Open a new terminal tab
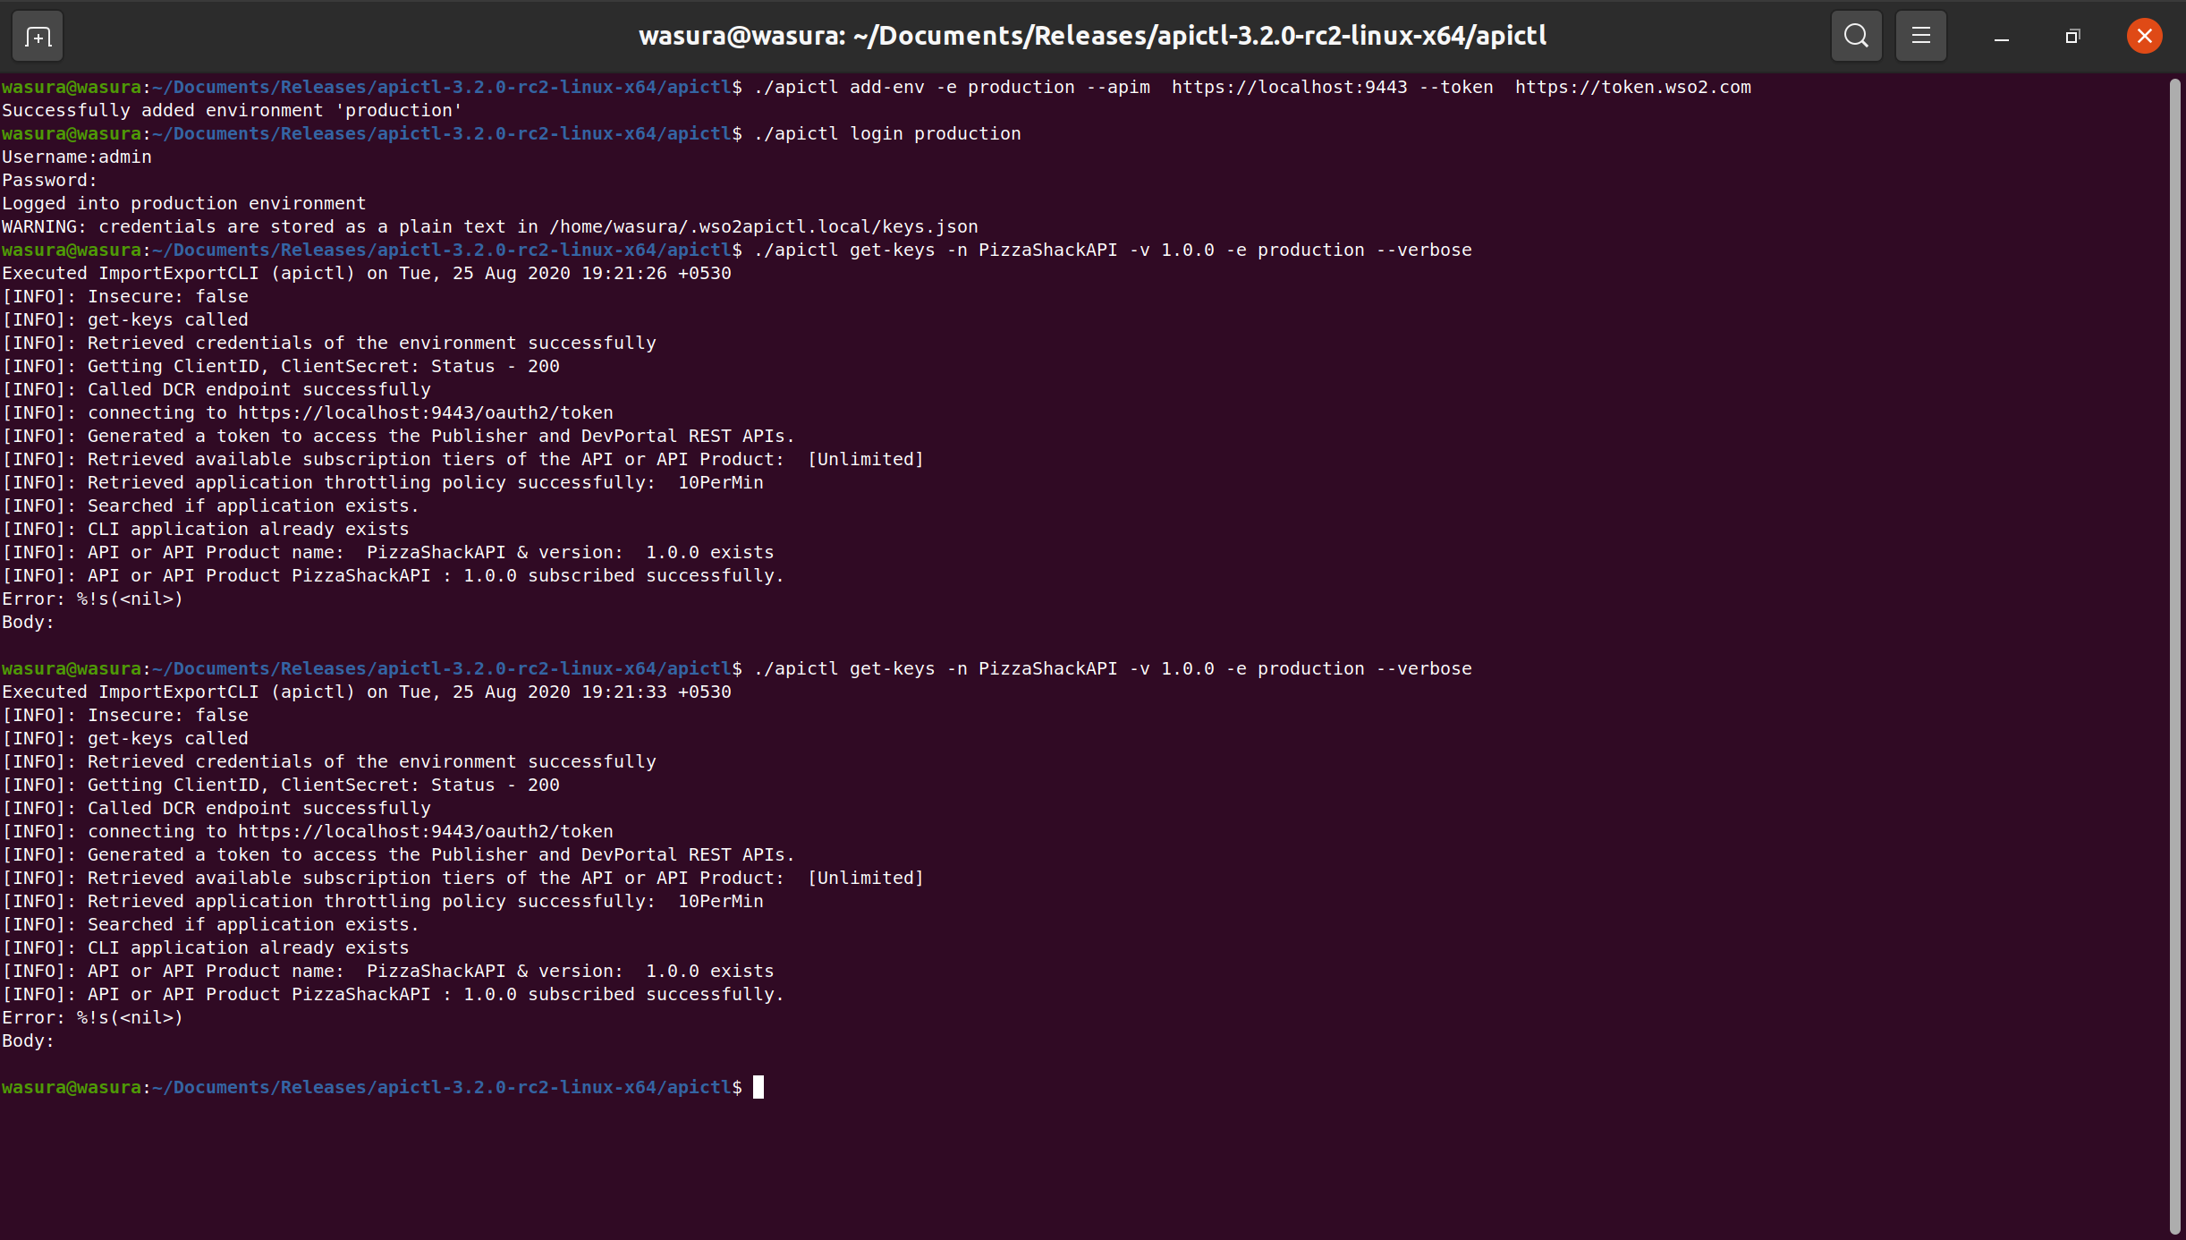This screenshot has height=1240, width=2186. 36,36
